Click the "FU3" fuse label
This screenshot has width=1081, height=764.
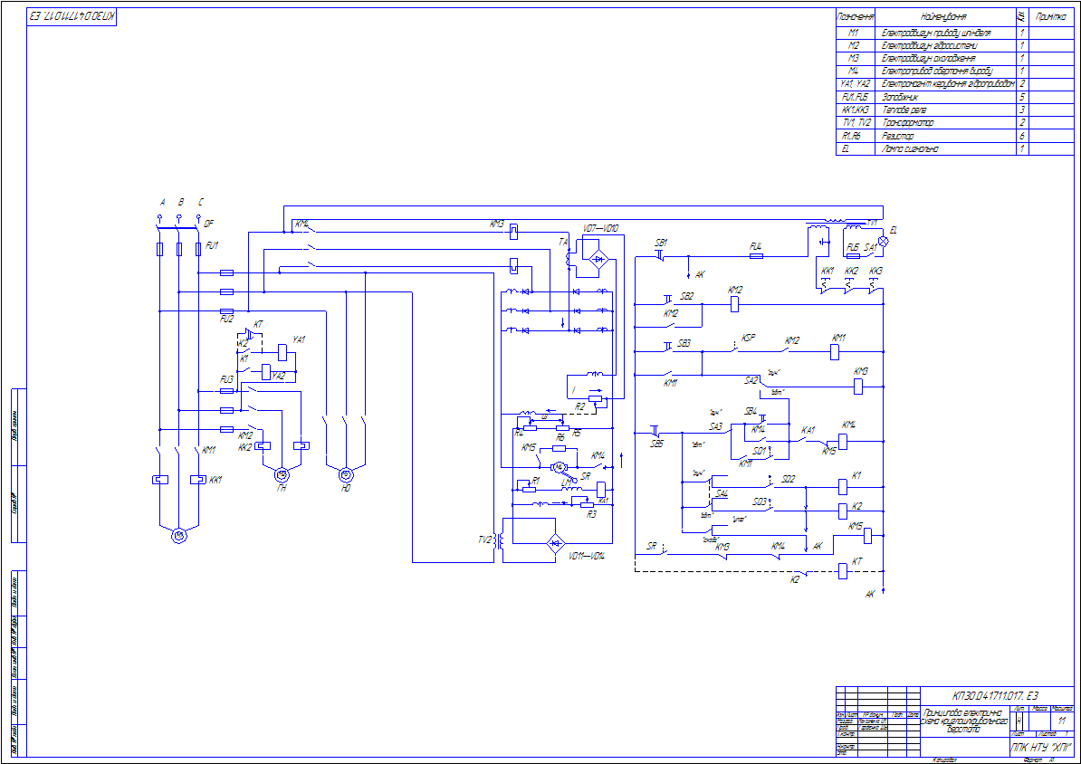click(226, 380)
